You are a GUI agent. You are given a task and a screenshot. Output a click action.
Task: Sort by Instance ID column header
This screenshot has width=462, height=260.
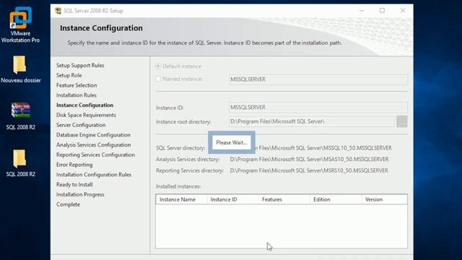[232, 199]
